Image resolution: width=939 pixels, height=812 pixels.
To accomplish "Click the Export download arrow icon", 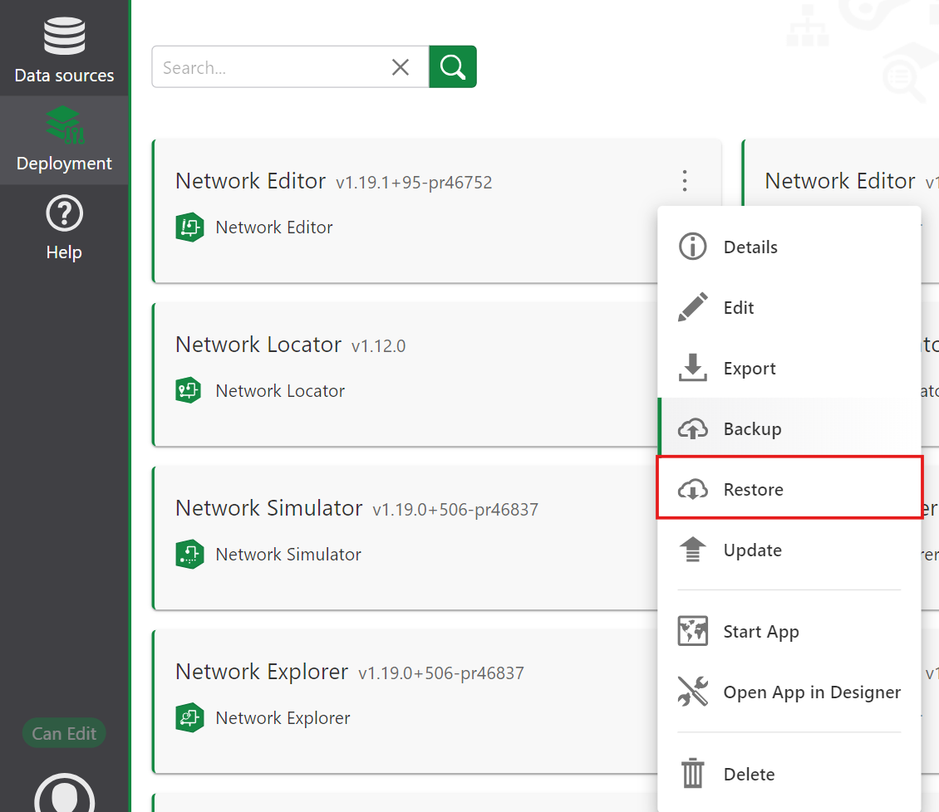I will [x=693, y=368].
